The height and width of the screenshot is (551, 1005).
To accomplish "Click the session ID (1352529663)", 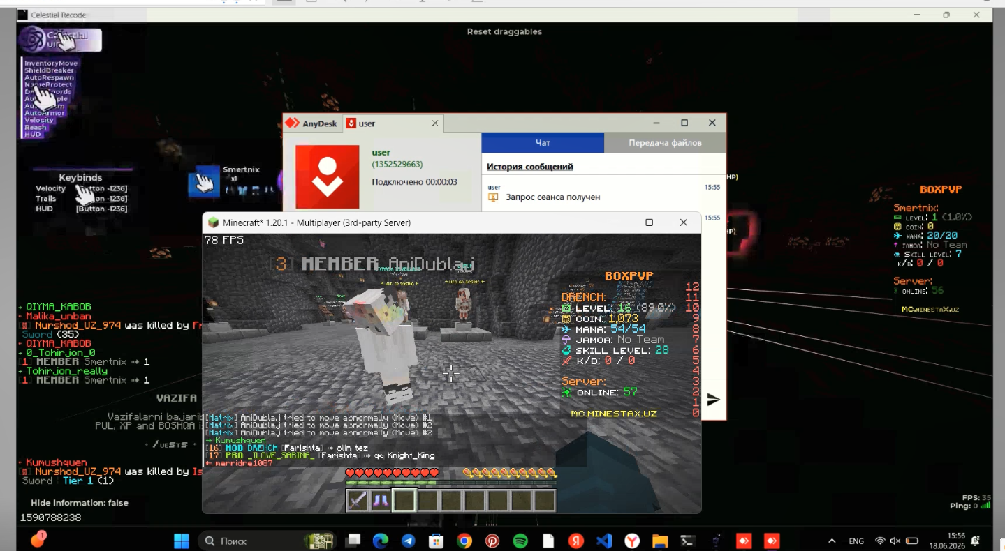I will coord(397,164).
